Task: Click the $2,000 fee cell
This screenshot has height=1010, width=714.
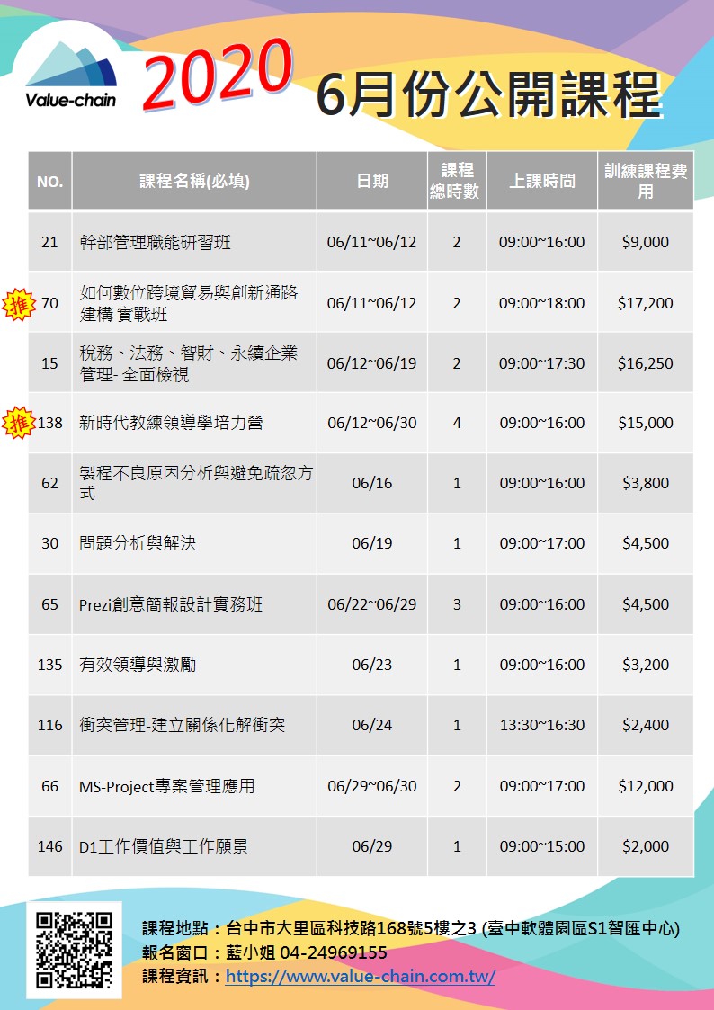Action: click(x=645, y=845)
